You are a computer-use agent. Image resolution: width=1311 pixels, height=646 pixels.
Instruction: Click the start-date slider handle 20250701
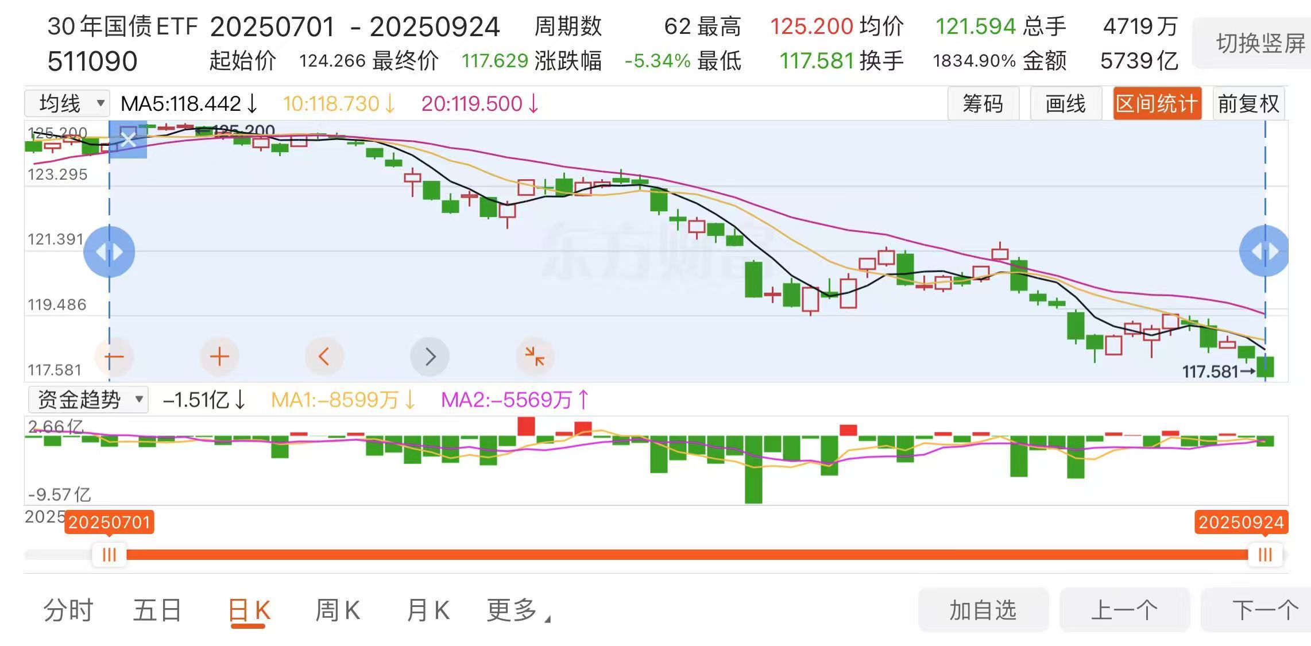point(109,555)
